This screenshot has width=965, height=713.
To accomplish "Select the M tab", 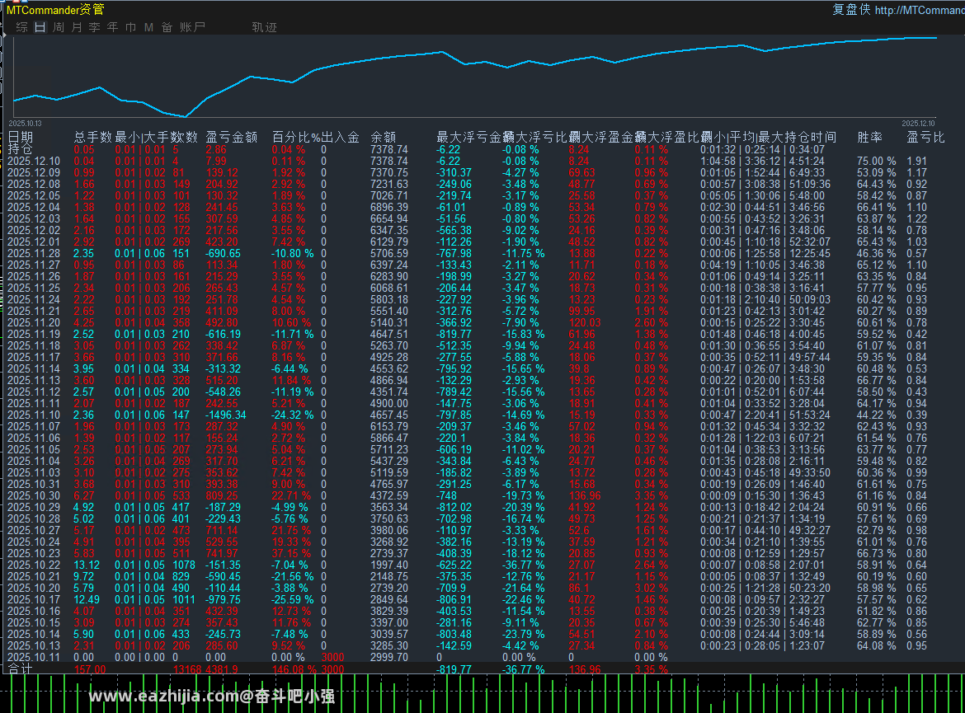I will [148, 27].
